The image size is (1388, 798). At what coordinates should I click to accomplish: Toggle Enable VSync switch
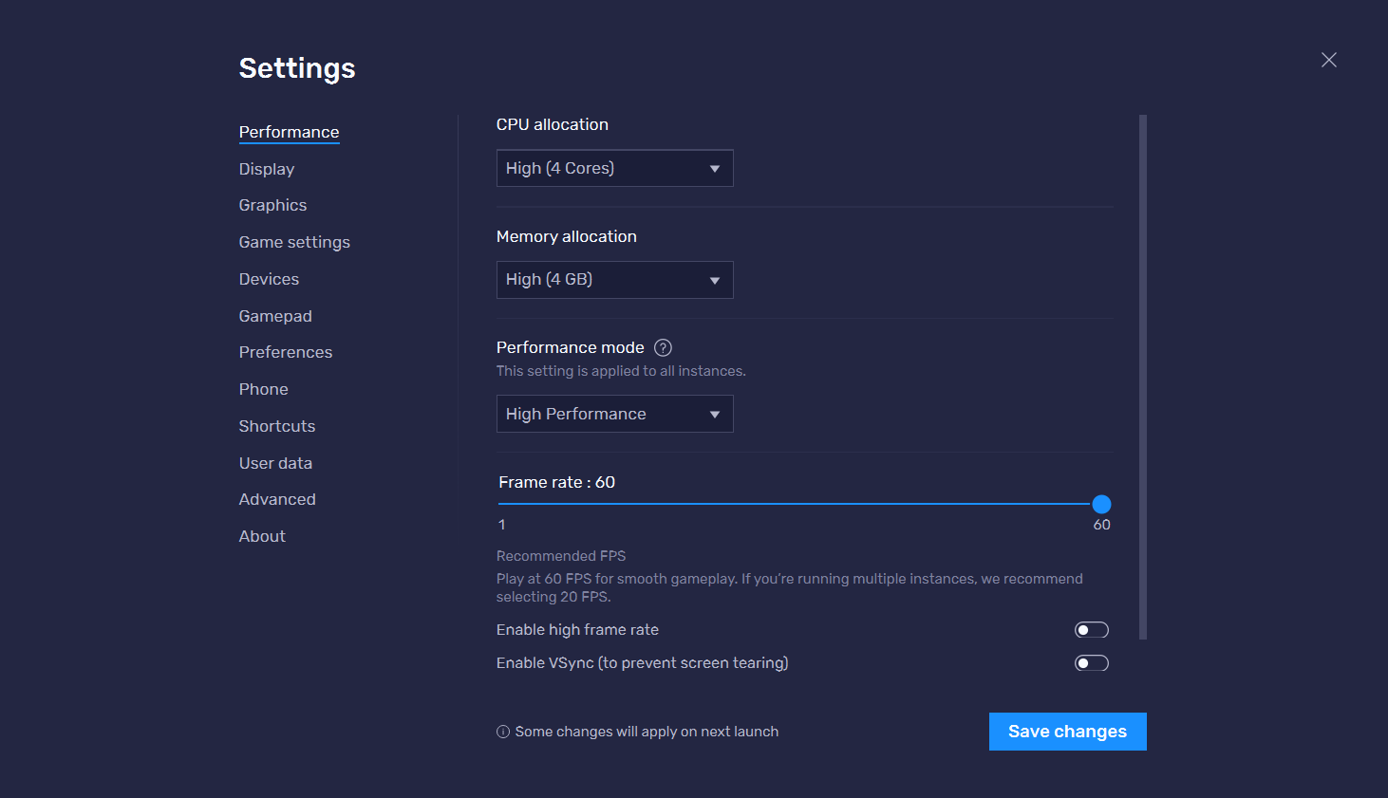tap(1092, 663)
